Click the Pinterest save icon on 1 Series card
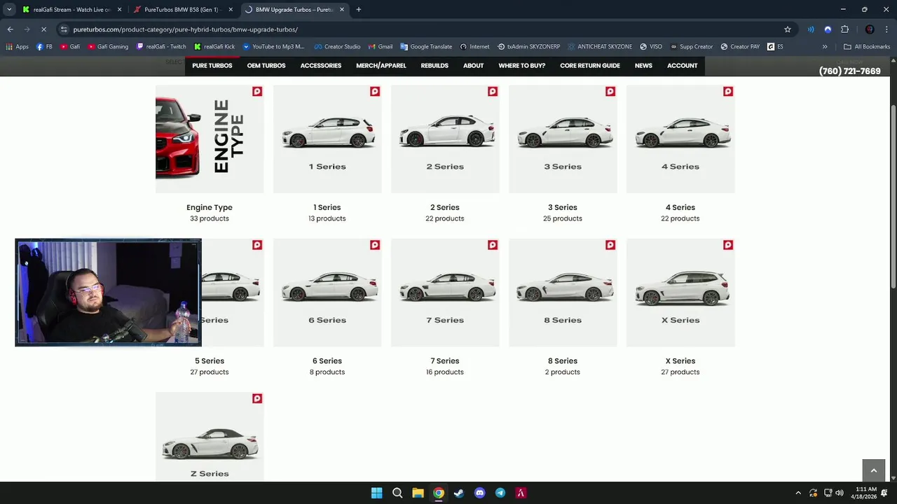This screenshot has width=897, height=504. tap(375, 92)
